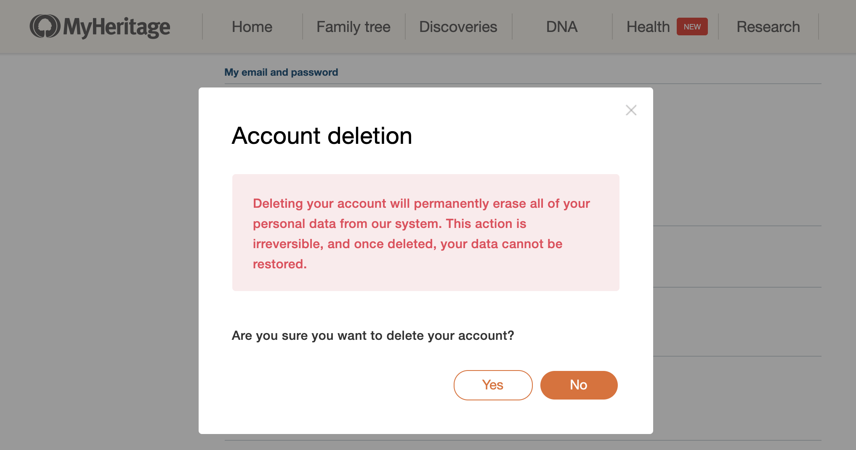This screenshot has width=856, height=450.
Task: Click the Account deletion dialog title
Action: pos(322,135)
